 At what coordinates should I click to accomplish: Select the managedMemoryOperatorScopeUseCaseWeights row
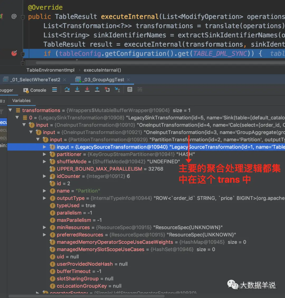[x=146, y=242]
